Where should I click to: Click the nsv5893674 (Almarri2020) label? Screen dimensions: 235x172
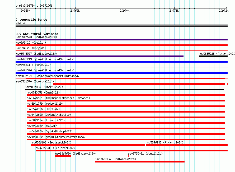(46, 120)
